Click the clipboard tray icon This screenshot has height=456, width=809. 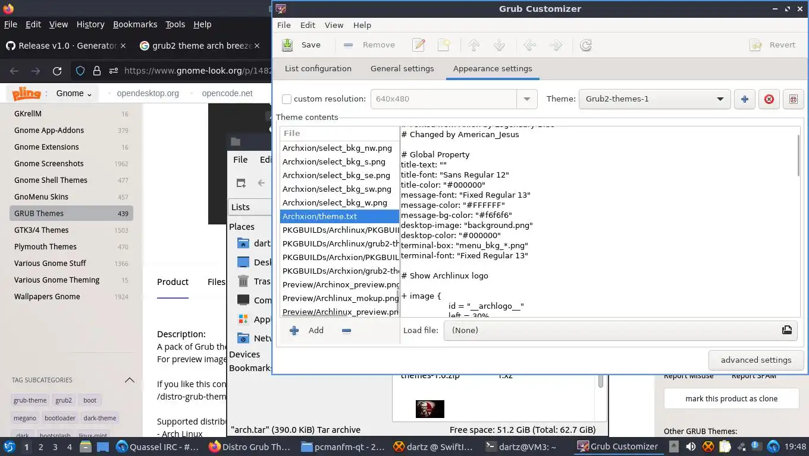tap(725, 446)
